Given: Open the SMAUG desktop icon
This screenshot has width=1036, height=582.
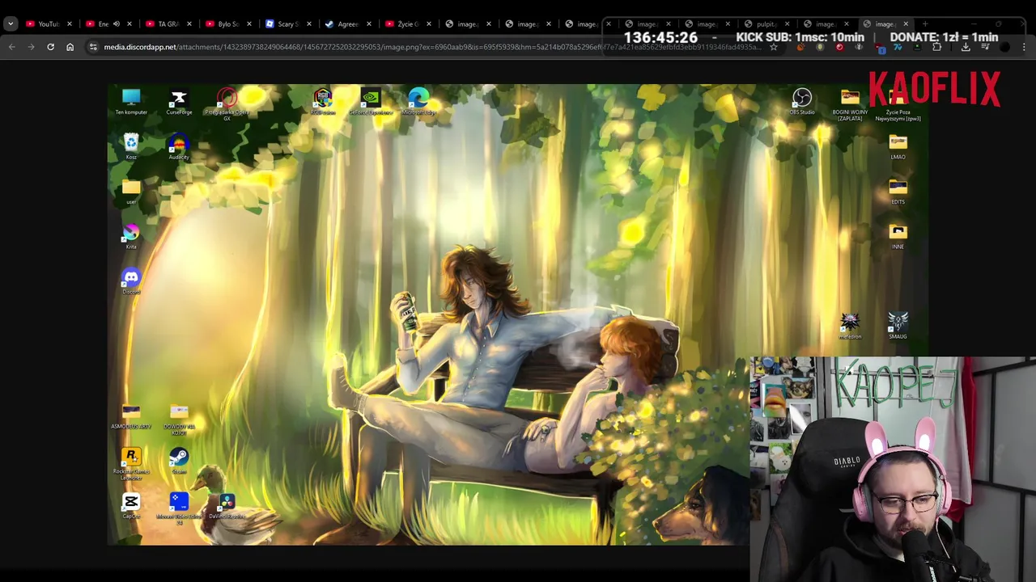Looking at the screenshot, I should 898,326.
